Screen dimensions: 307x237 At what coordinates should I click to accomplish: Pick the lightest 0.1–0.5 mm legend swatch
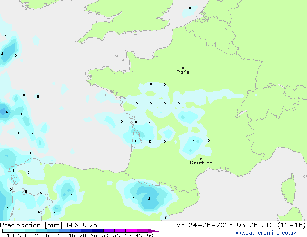click(x=8, y=231)
